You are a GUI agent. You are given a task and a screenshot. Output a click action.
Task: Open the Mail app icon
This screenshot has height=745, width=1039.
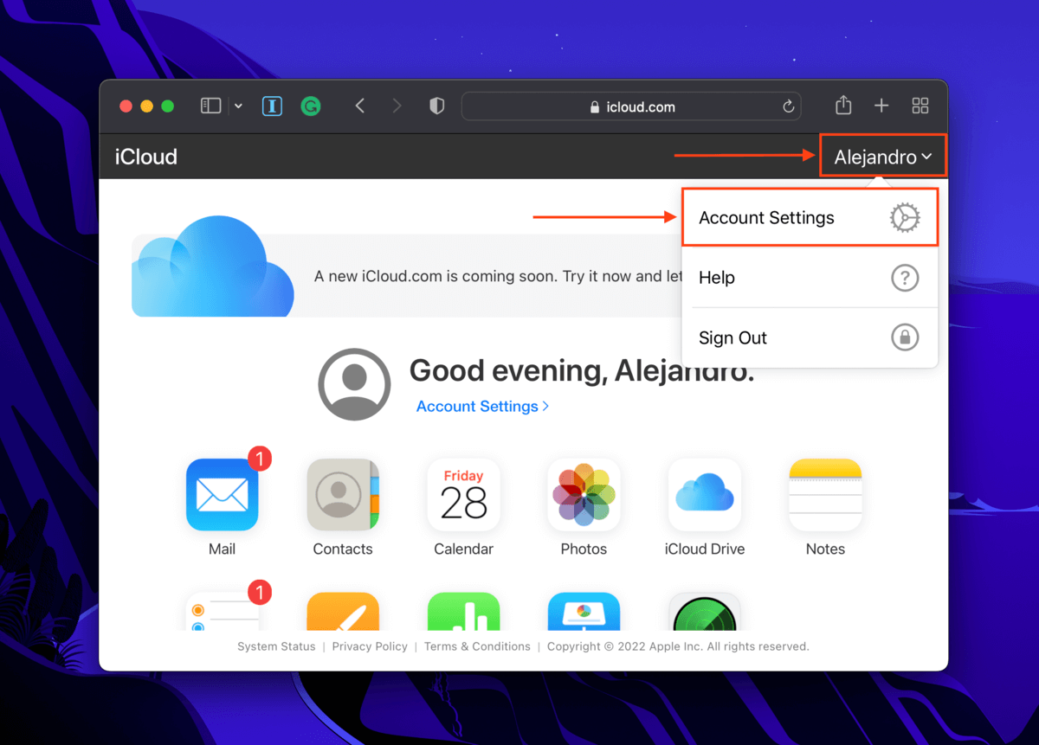coord(222,495)
